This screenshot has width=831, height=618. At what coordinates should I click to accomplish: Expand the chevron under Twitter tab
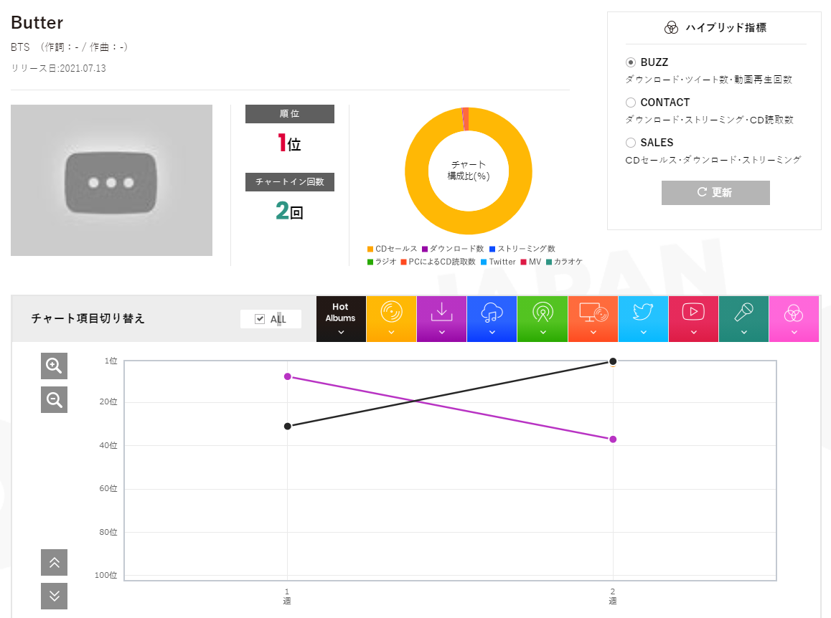click(x=644, y=332)
